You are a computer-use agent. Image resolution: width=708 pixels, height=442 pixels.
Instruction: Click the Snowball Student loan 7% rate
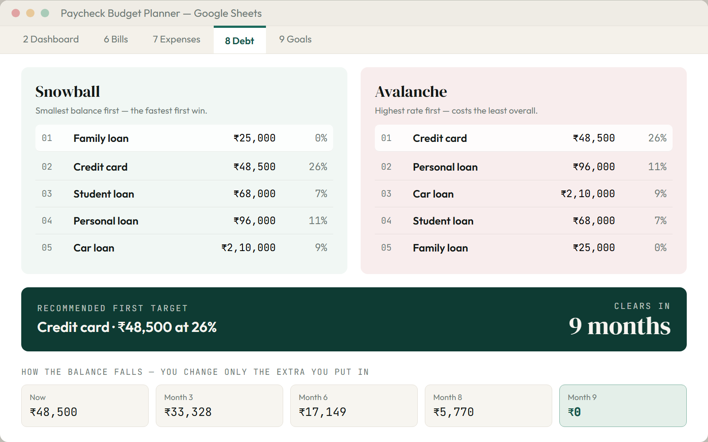point(321,194)
